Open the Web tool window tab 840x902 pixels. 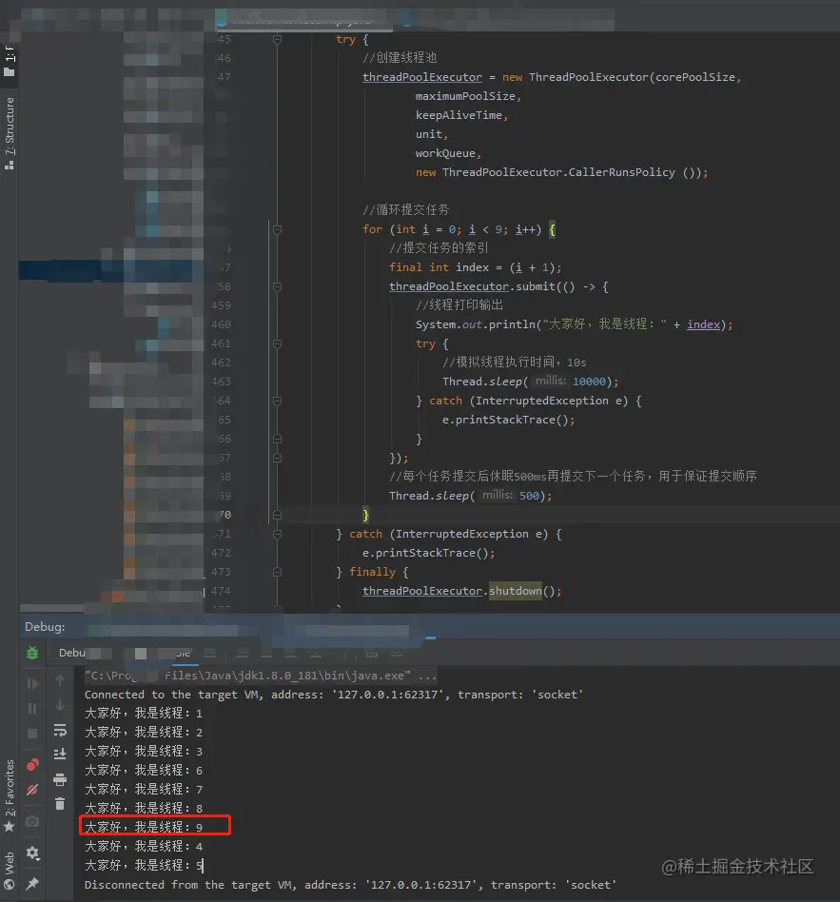10,872
